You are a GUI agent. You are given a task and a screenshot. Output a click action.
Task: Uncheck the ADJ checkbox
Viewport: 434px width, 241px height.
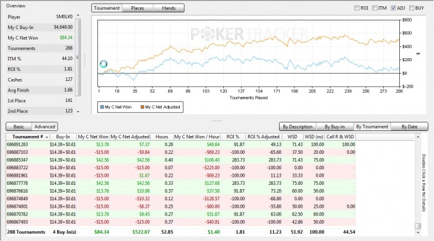coord(393,8)
